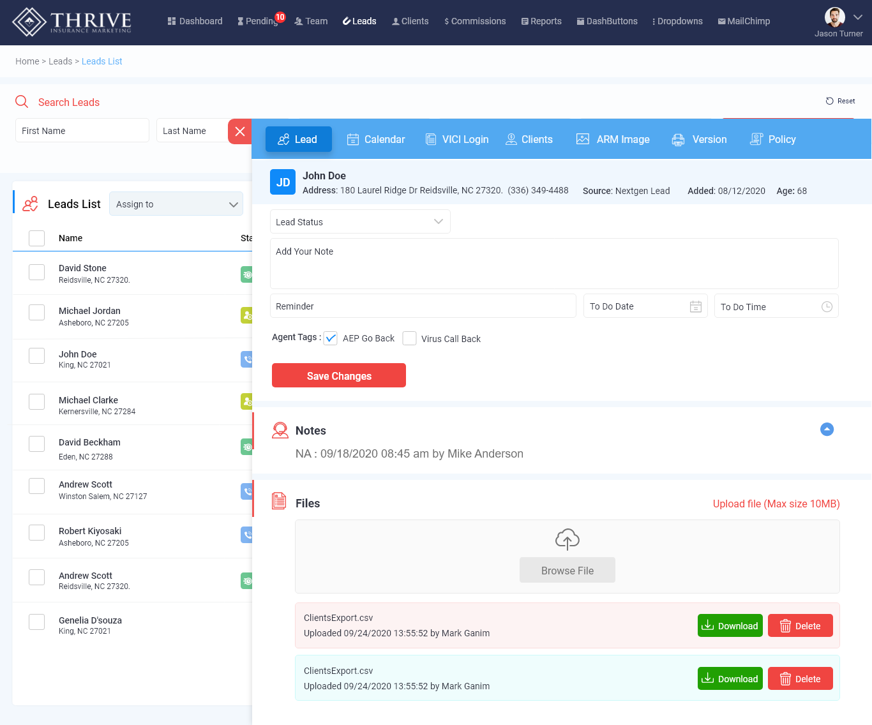
Task: Switch to the ARM Image tab
Action: pyautogui.click(x=613, y=139)
